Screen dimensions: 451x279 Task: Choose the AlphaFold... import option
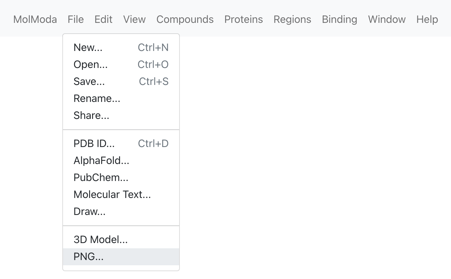tap(121, 161)
